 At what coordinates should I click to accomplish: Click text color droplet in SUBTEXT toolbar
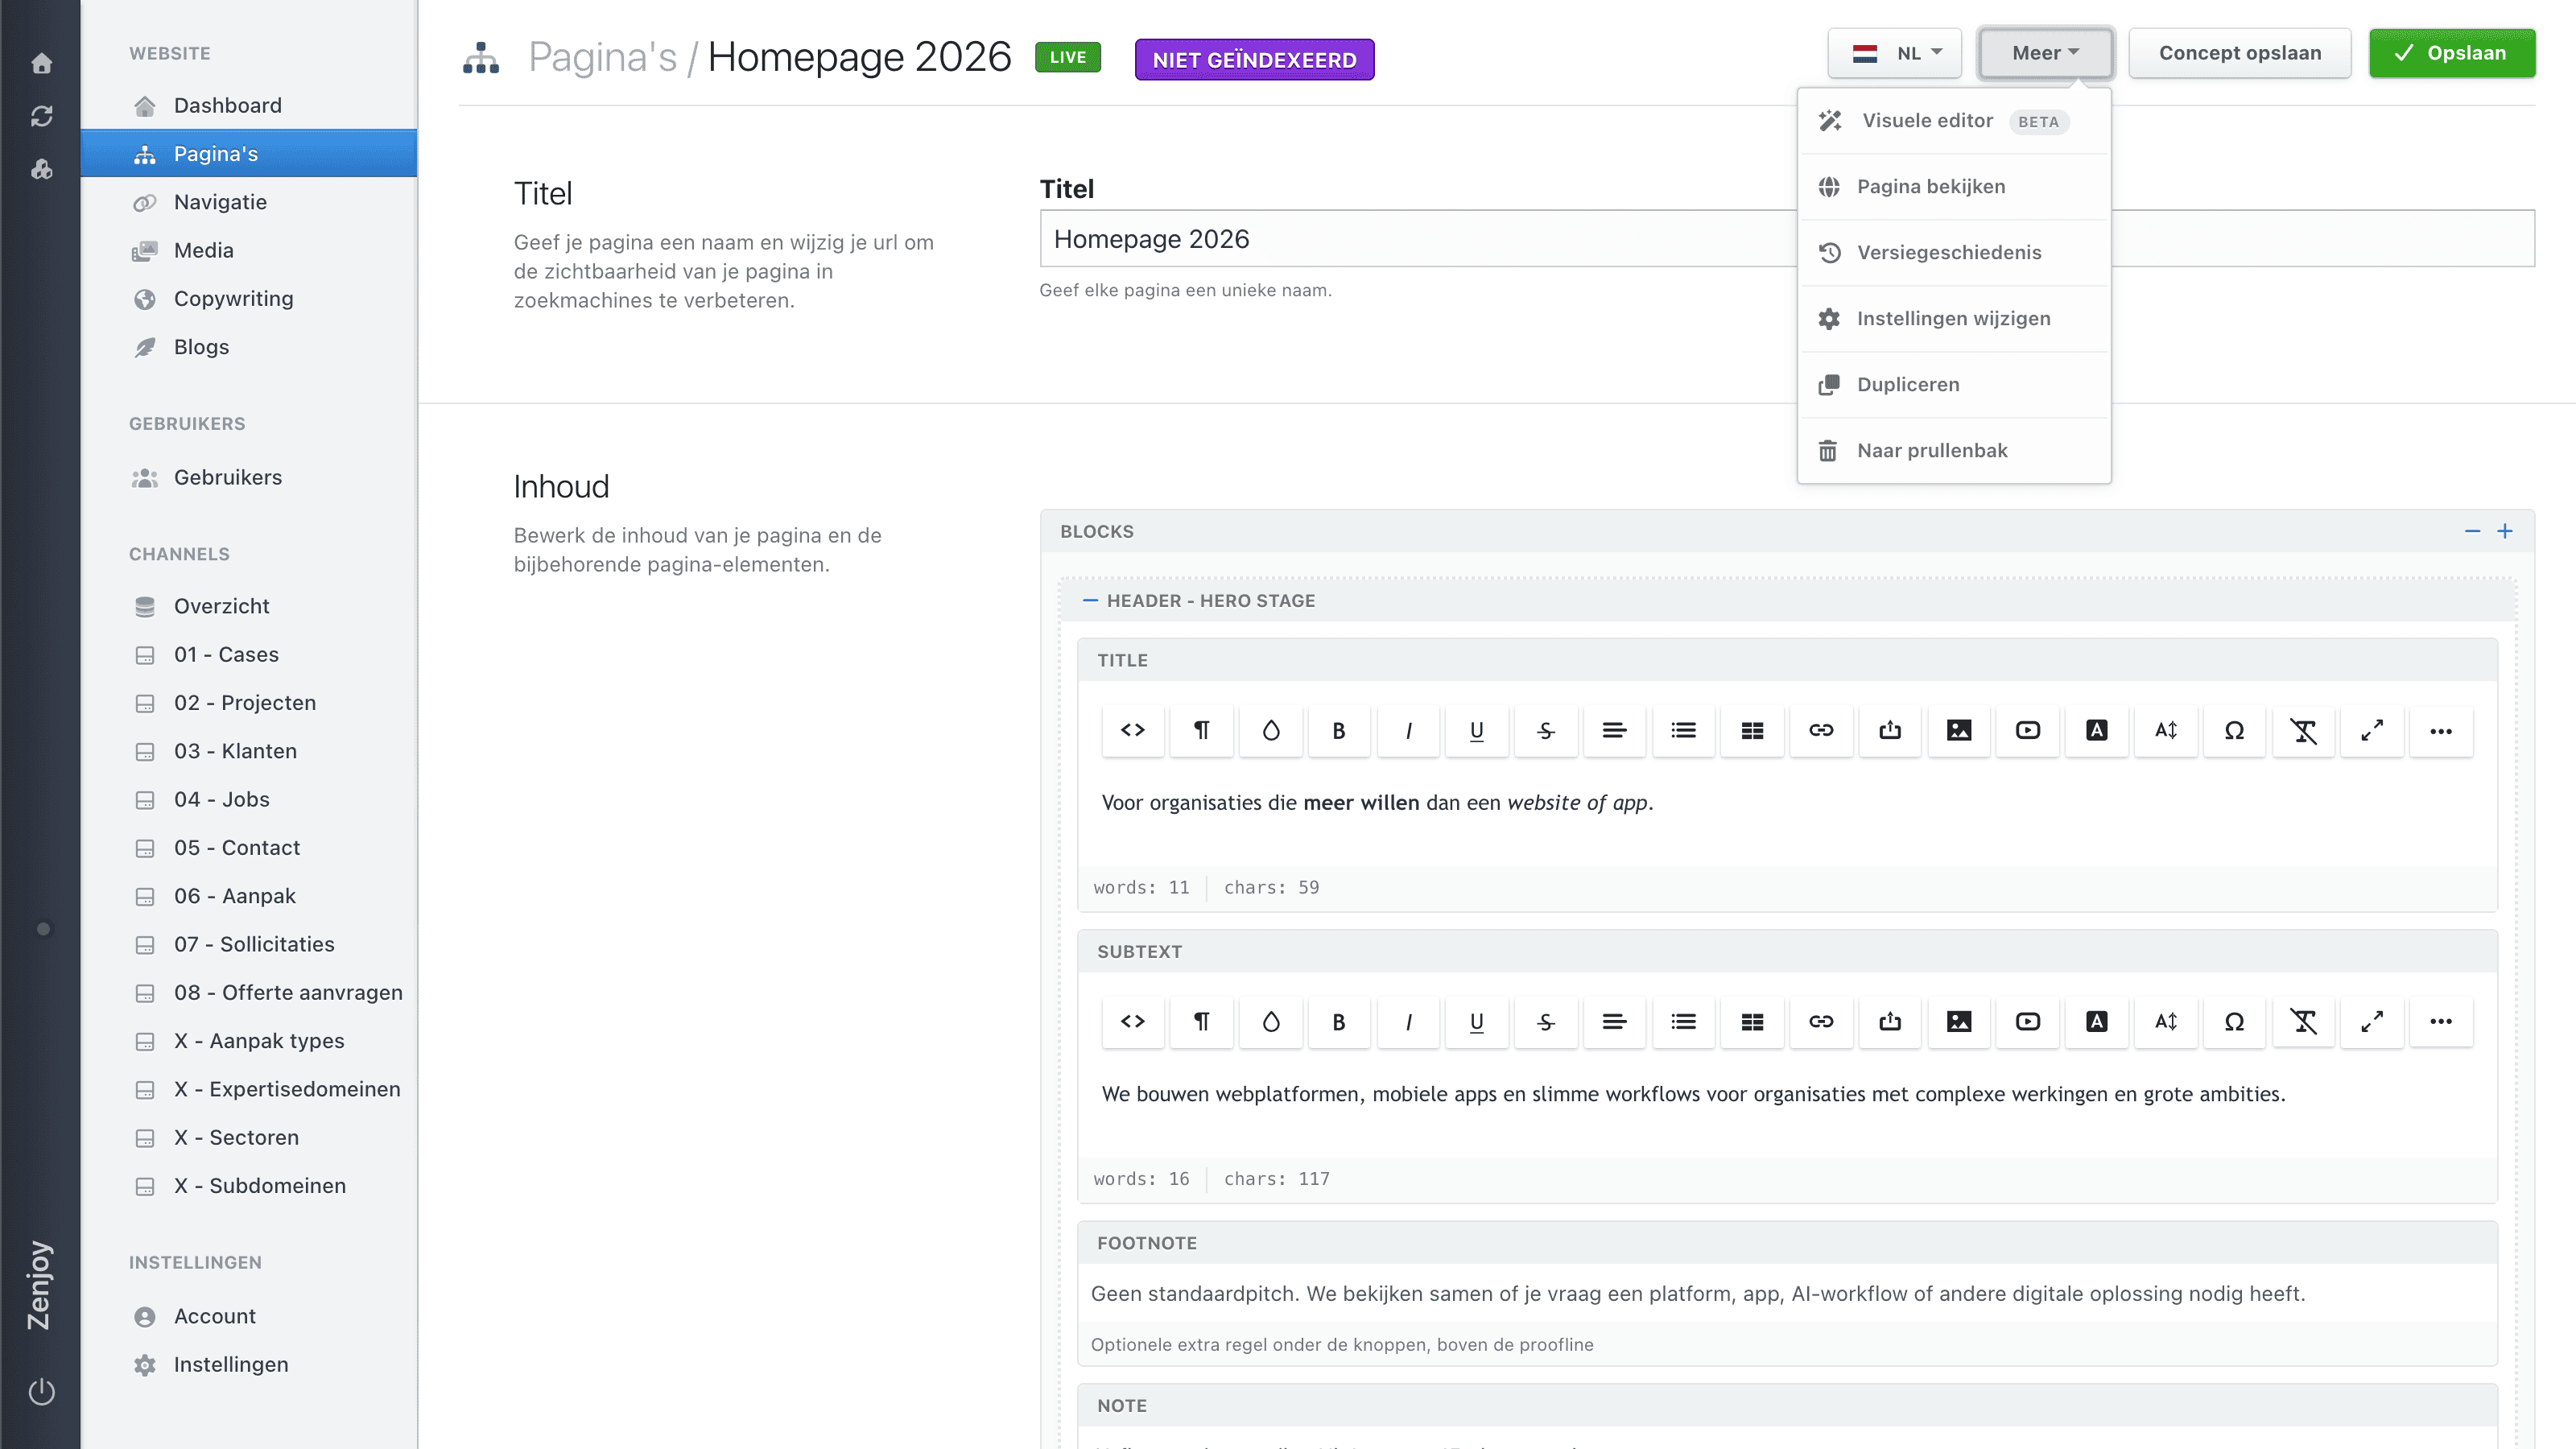(1271, 1021)
